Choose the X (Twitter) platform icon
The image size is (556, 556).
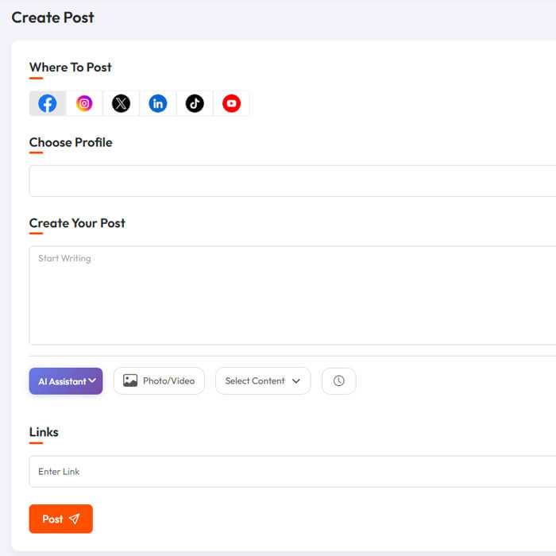pos(121,103)
